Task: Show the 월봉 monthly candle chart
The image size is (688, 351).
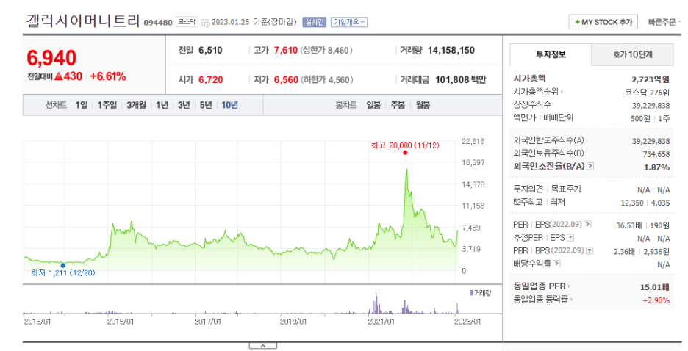Action: [x=423, y=105]
